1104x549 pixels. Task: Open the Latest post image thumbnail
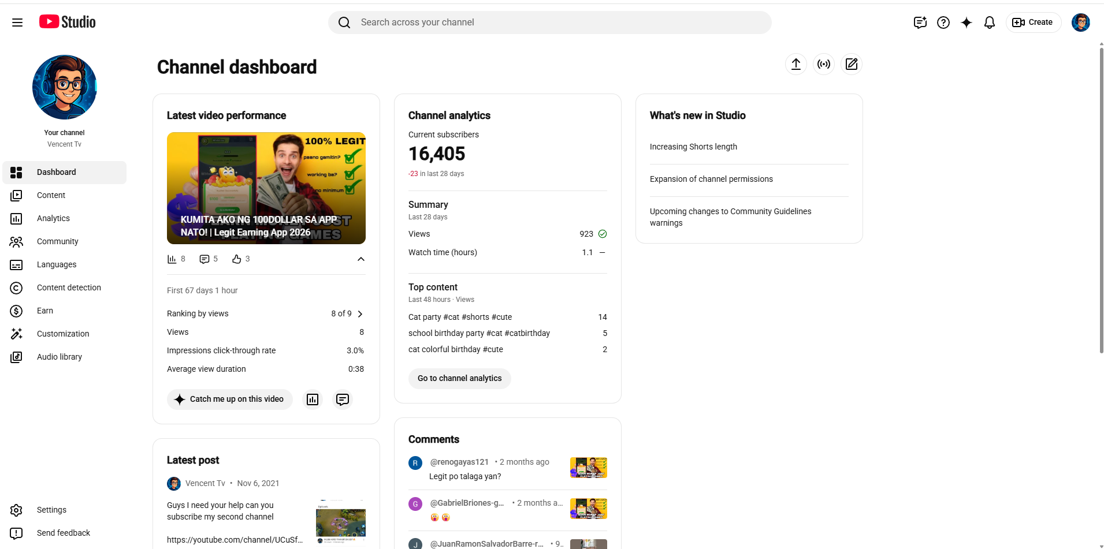coord(341,522)
